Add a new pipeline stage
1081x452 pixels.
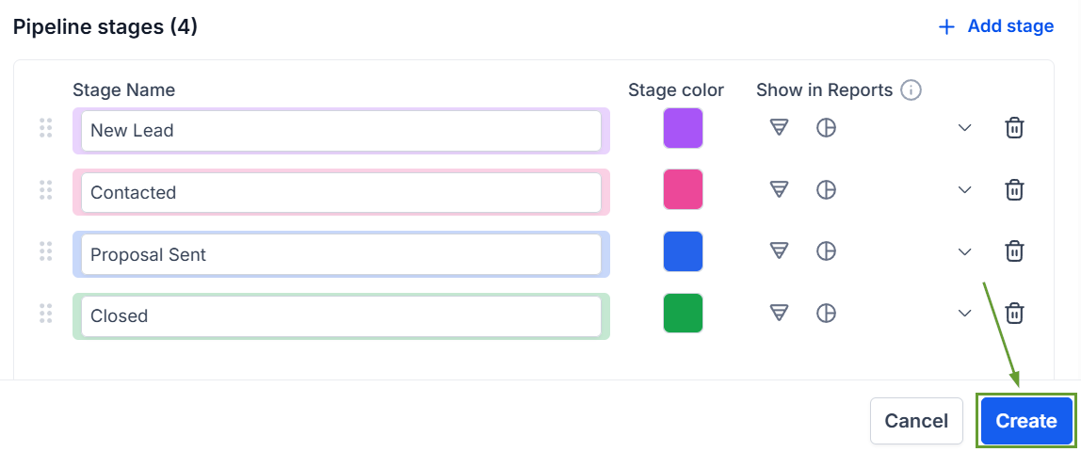pos(996,26)
